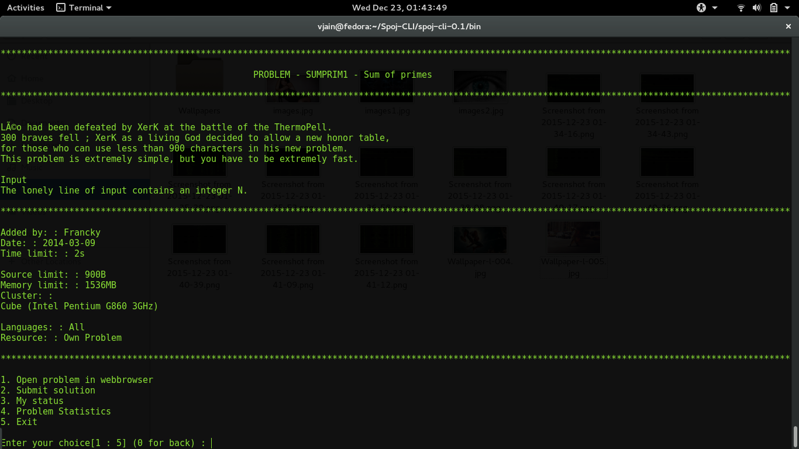Open Home in the background Files sidebar
This screenshot has height=449, width=799.
tap(33, 78)
